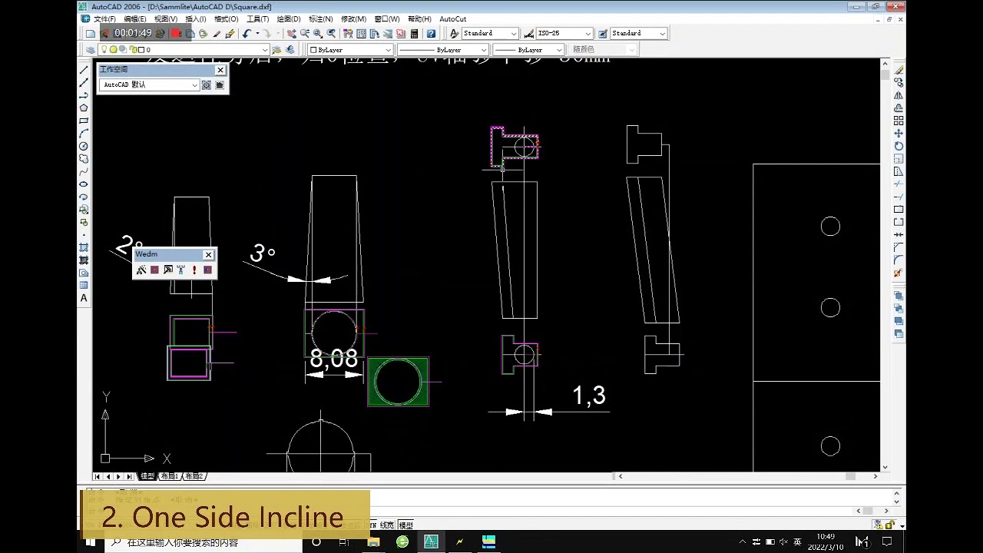Select the Line draw tool
983x553 pixels.
pyautogui.click(x=84, y=70)
